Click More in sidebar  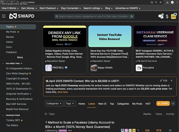[x=20, y=57]
